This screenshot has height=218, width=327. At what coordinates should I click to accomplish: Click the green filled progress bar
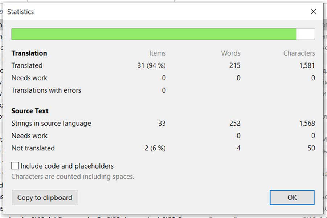[x=154, y=34]
